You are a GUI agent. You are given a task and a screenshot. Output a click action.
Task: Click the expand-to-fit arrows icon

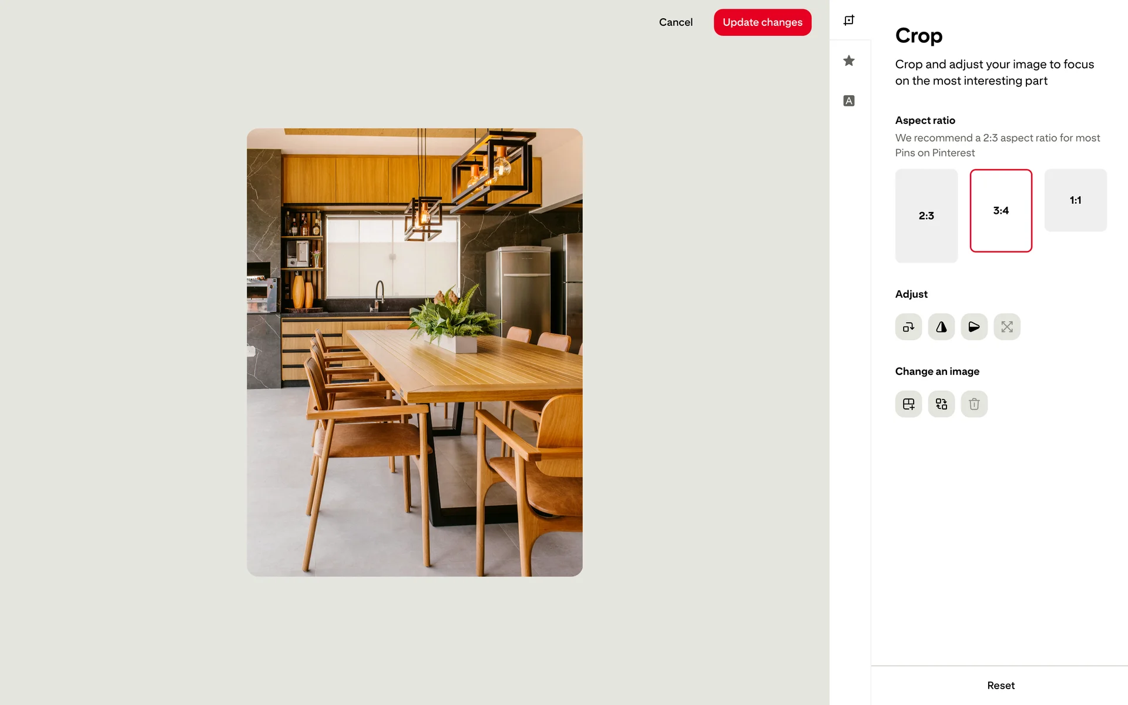pyautogui.click(x=1007, y=327)
